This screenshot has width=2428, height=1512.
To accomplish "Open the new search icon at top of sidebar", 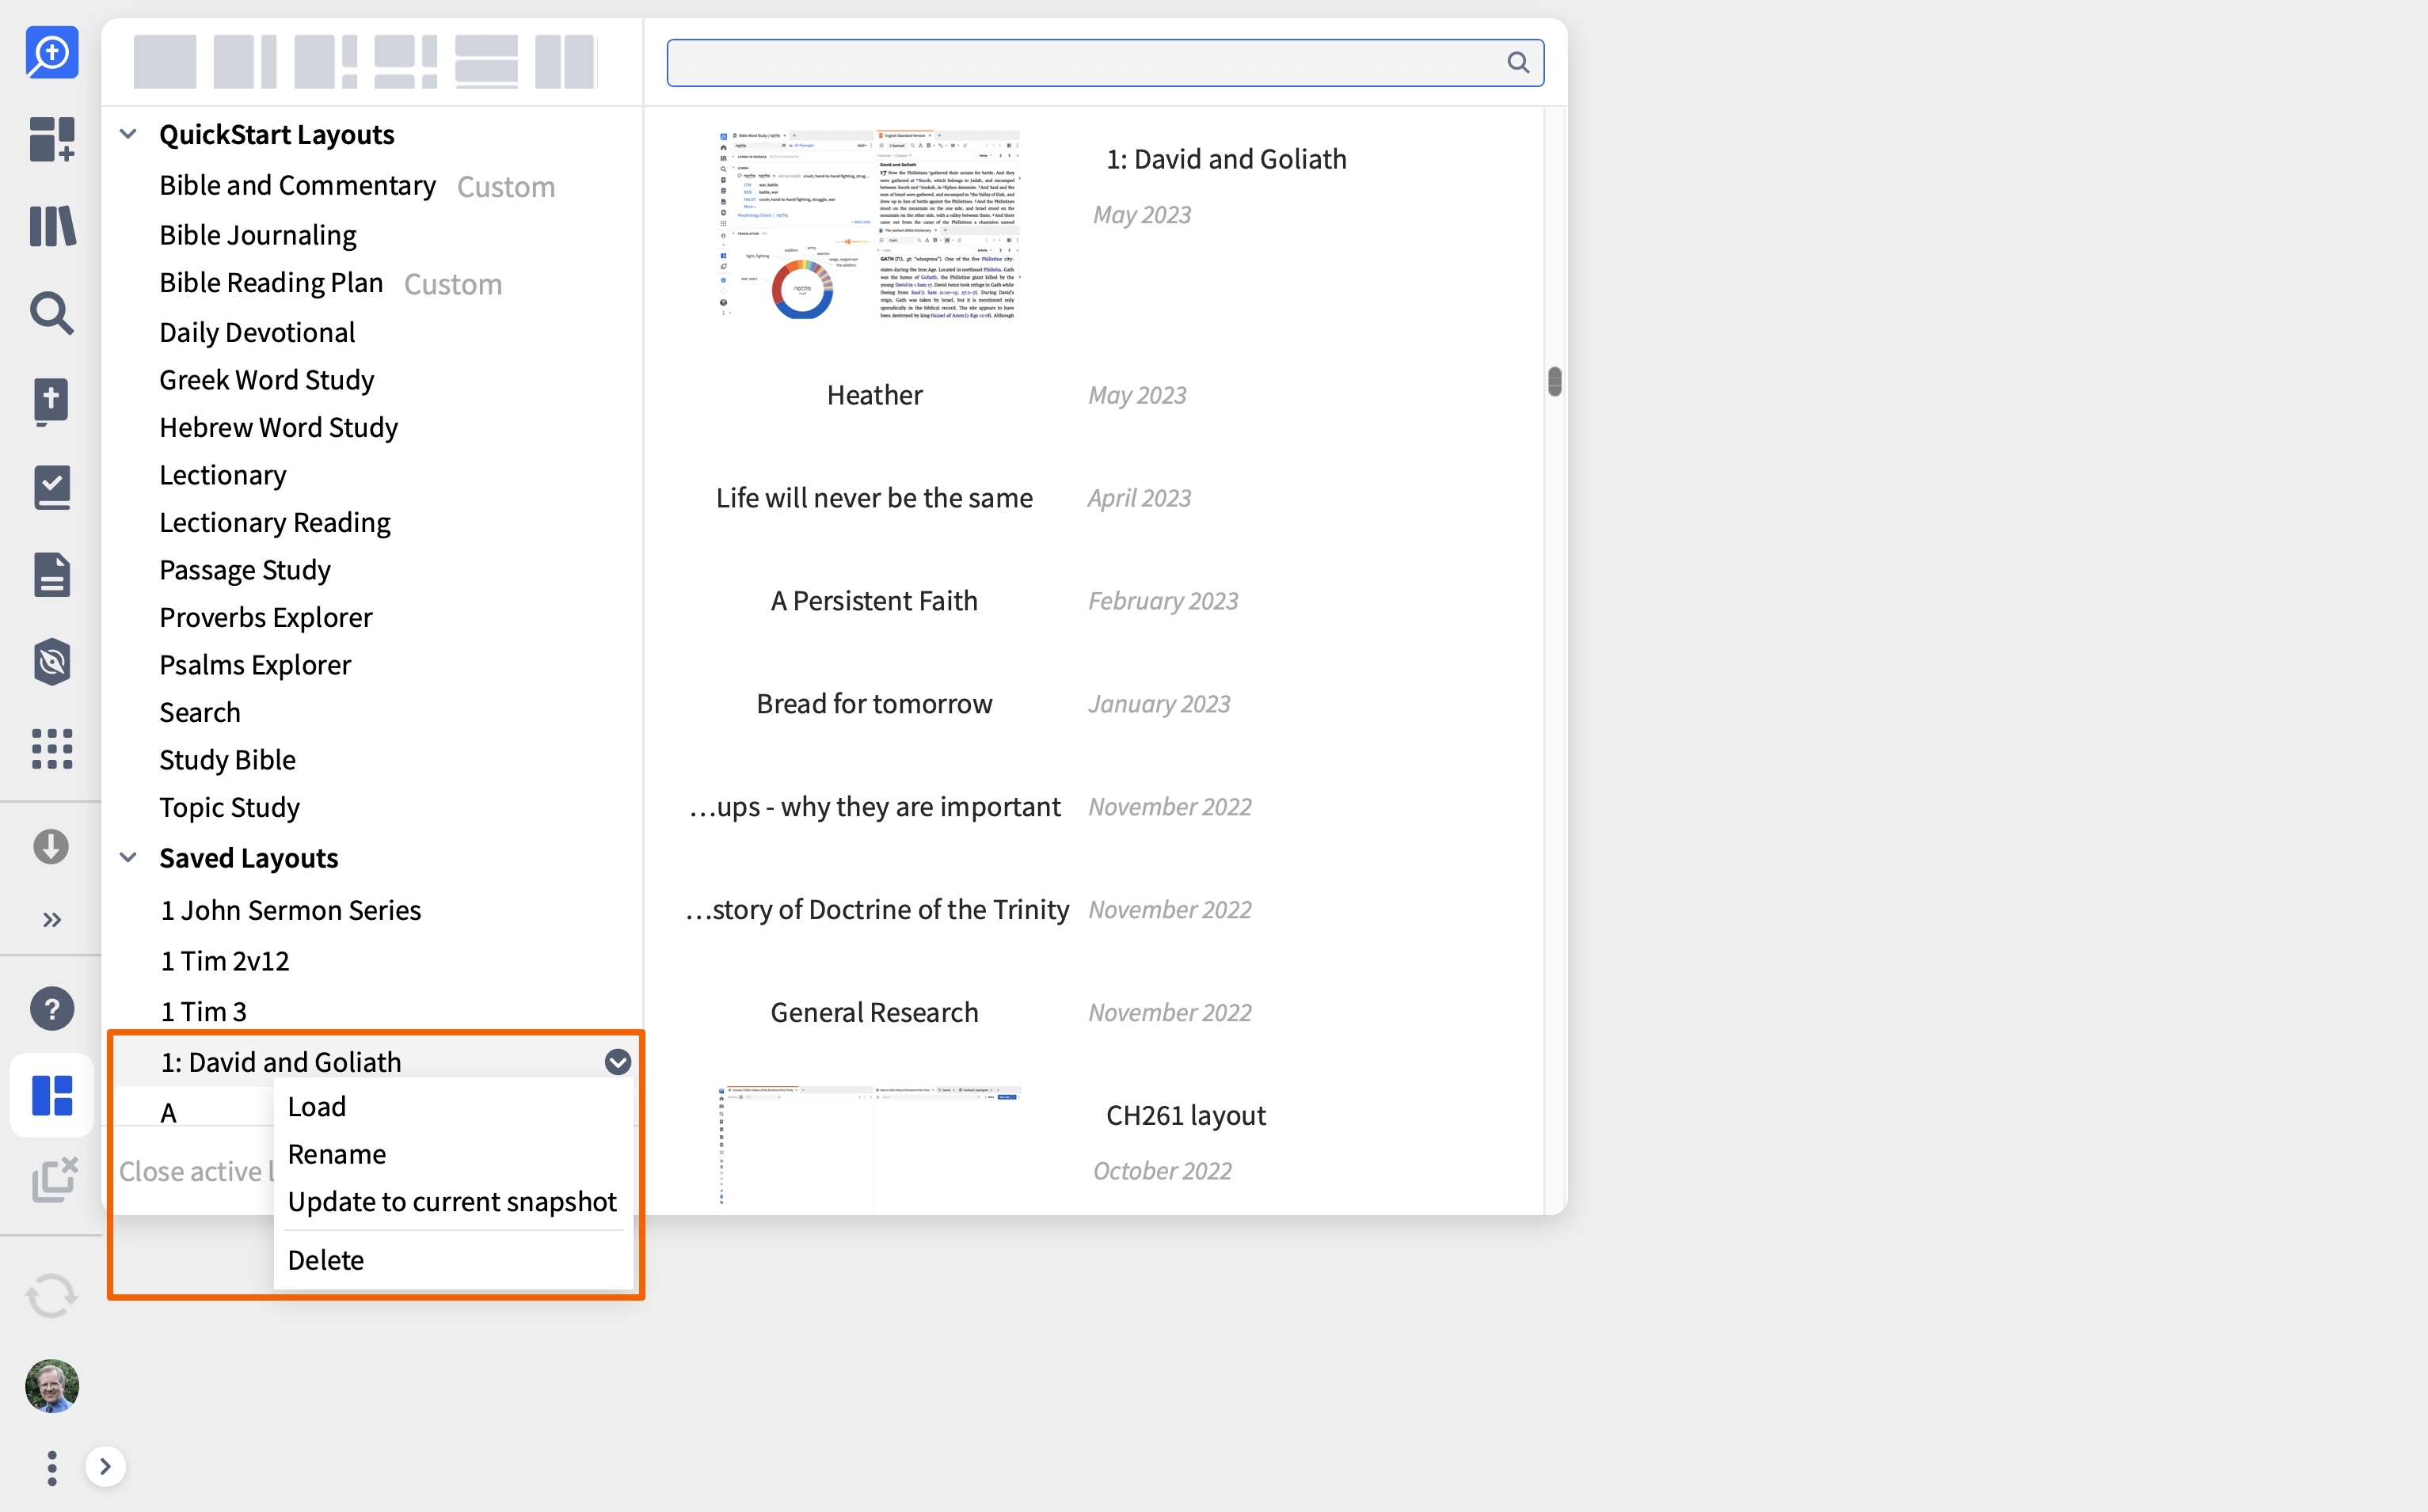I will [x=52, y=52].
